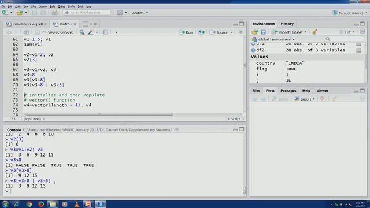The width and height of the screenshot is (370, 208).
Task: Click the console vertical scrollbar
Action: pos(245,190)
